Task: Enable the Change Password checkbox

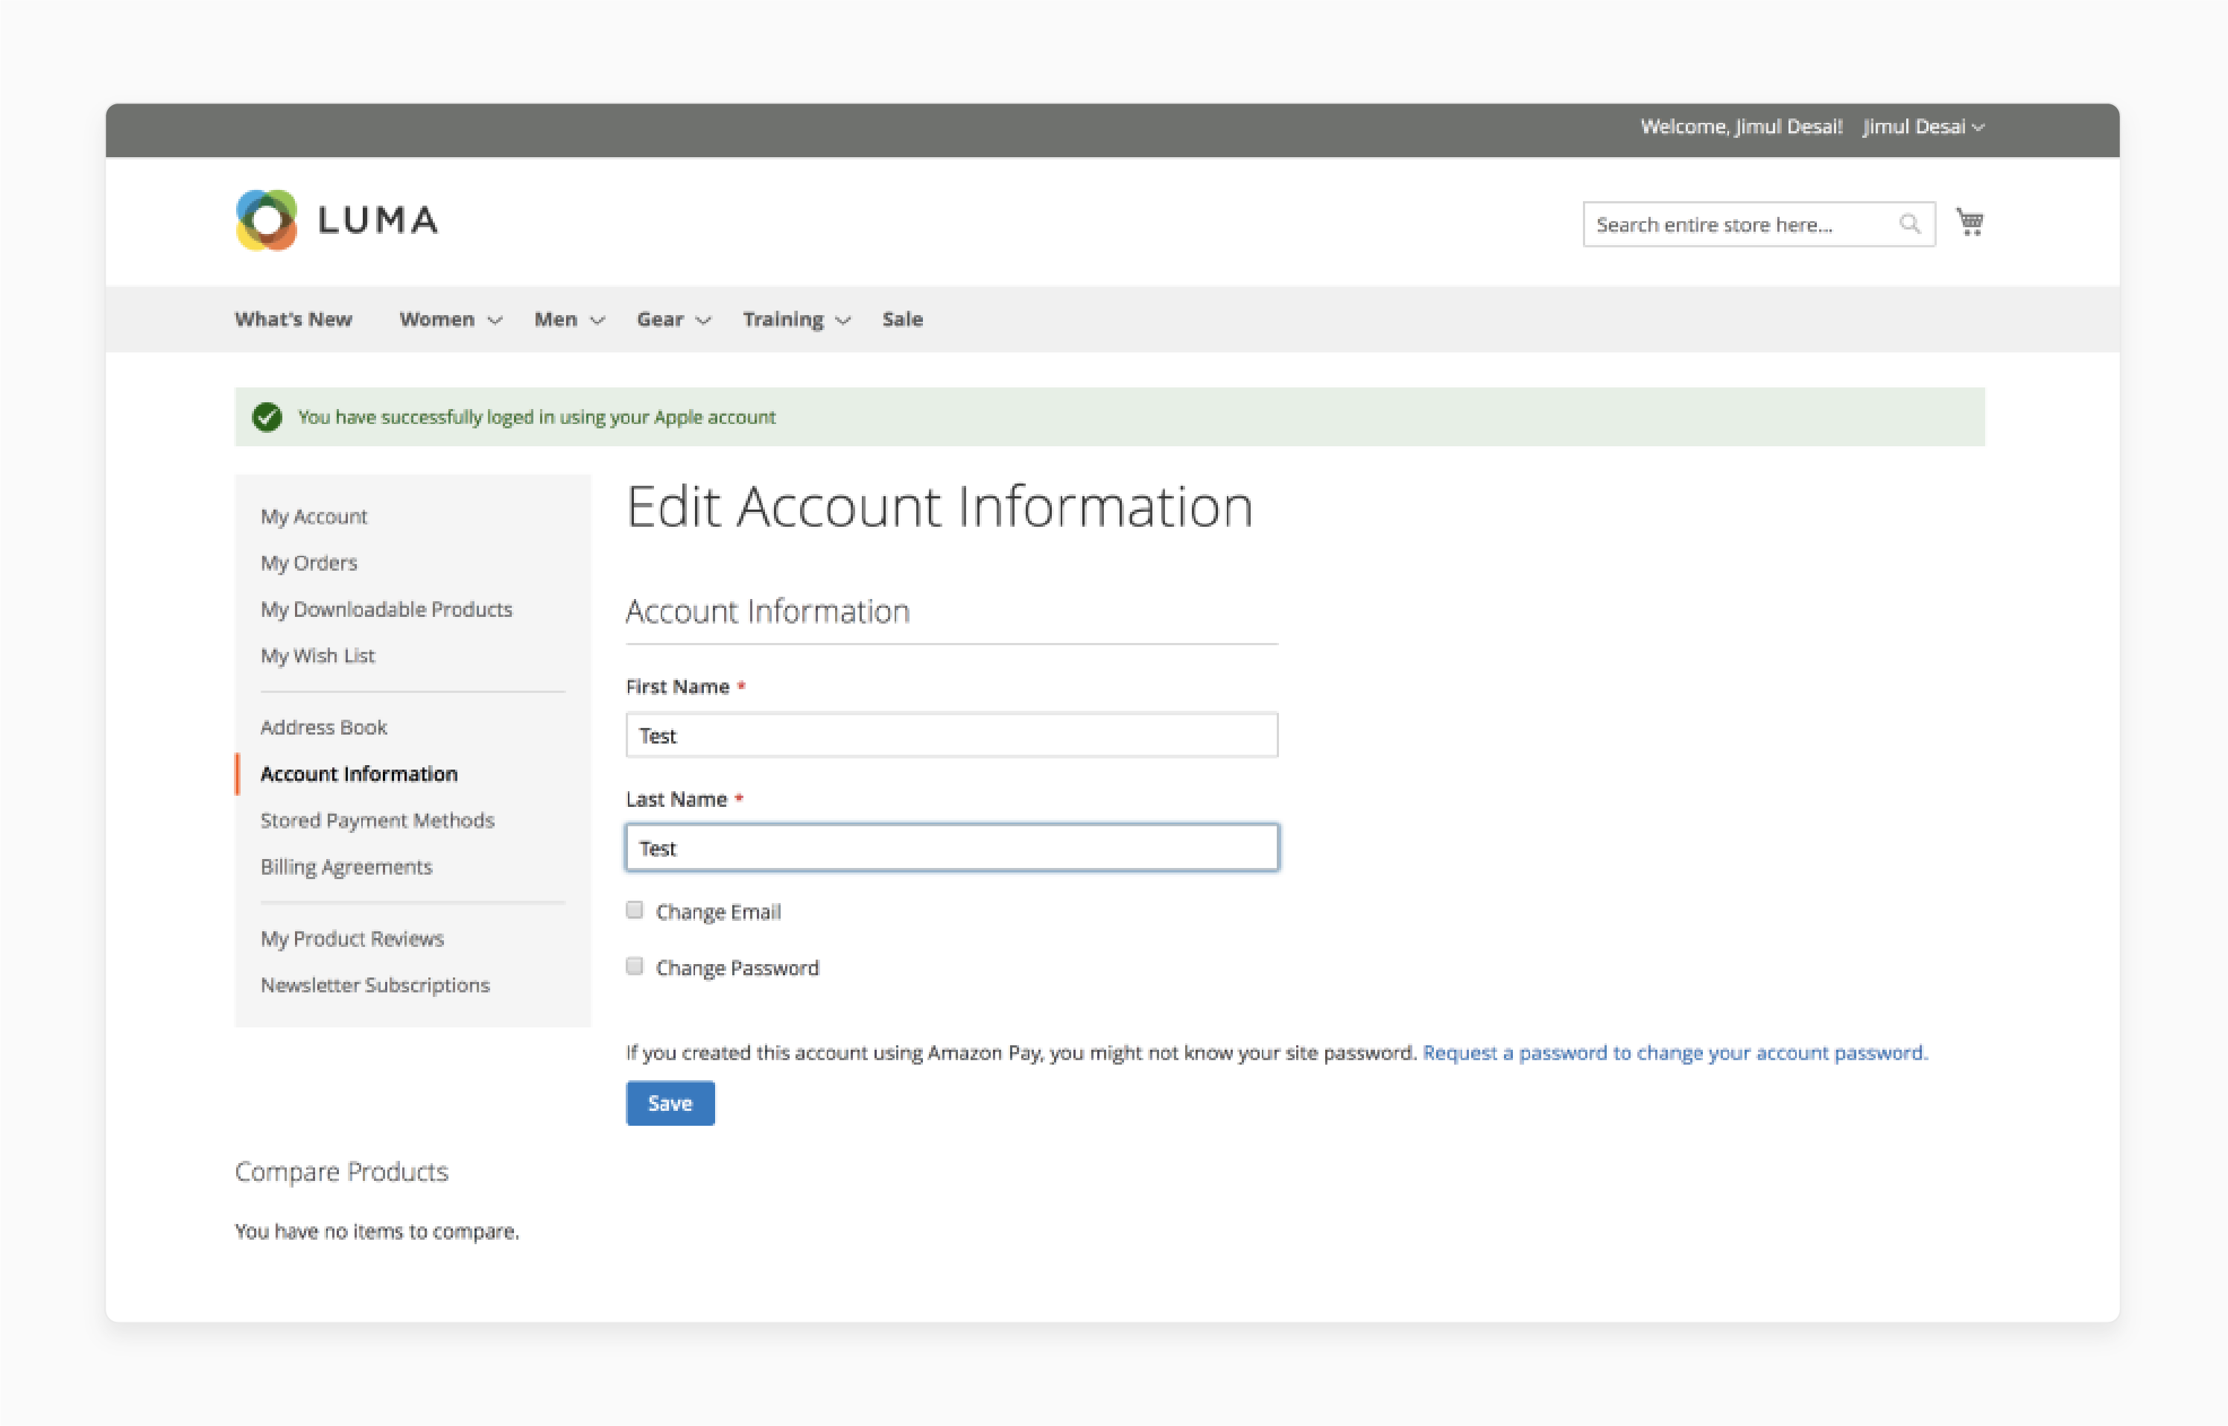Action: coord(634,967)
